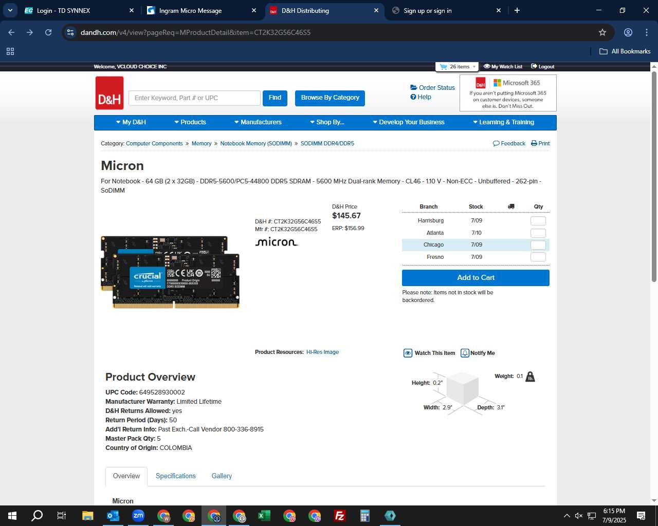
Task: Open Zoom from the taskbar
Action: pyautogui.click(x=138, y=516)
